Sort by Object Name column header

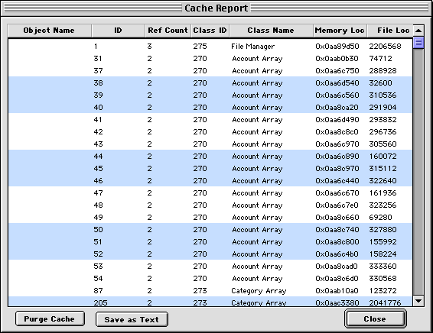click(x=49, y=31)
